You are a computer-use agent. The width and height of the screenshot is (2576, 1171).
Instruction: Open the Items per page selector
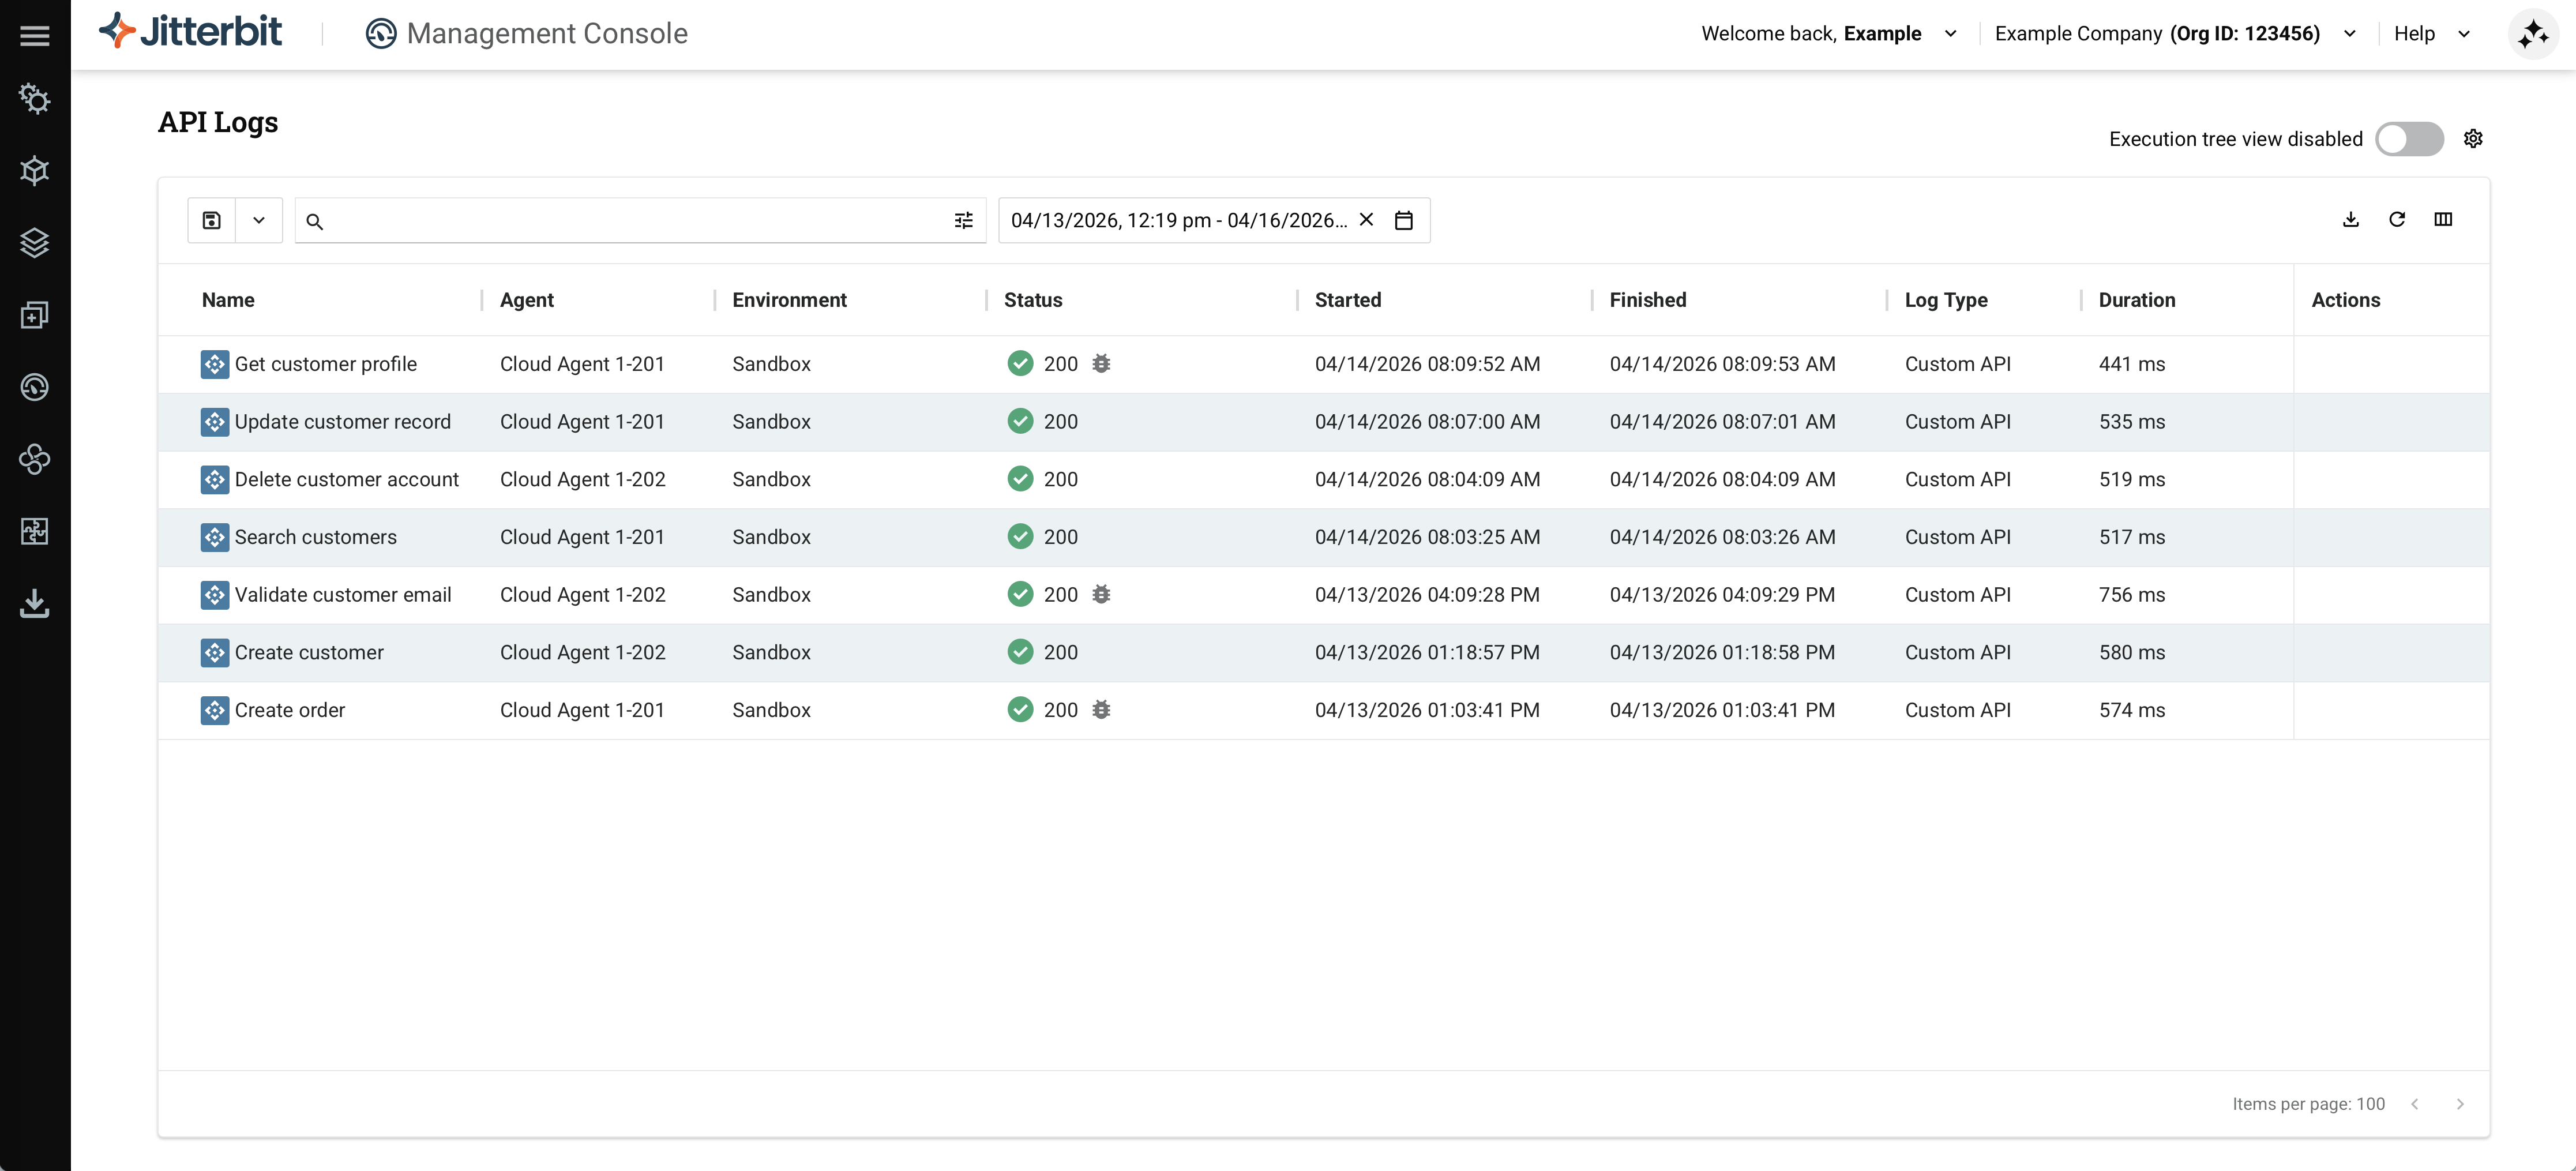tap(2308, 1104)
